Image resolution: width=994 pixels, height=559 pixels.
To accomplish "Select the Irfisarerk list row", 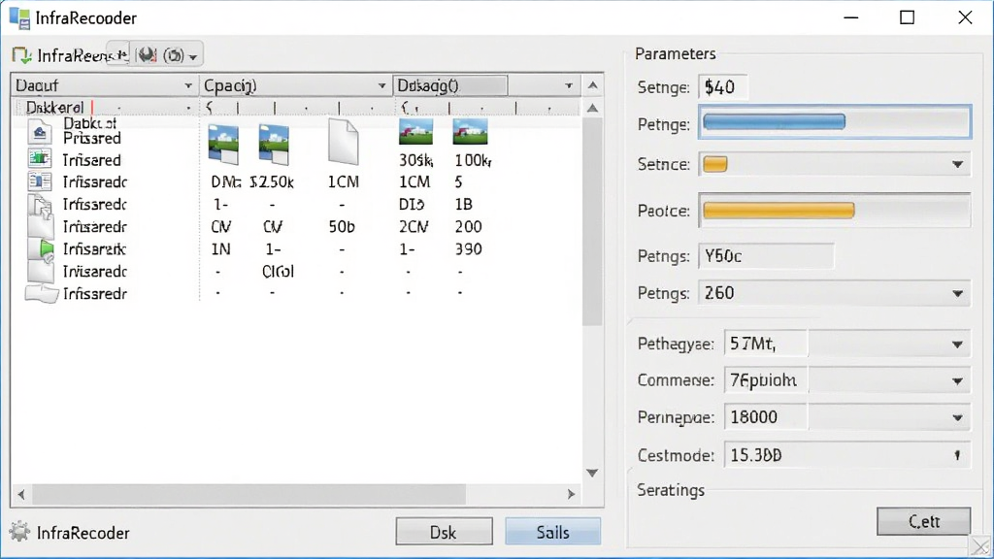I will [296, 249].
